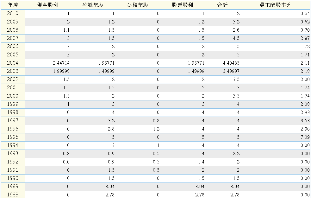311x198 pixels.
Task: Click the 年度 column header
Action: tap(13, 5)
